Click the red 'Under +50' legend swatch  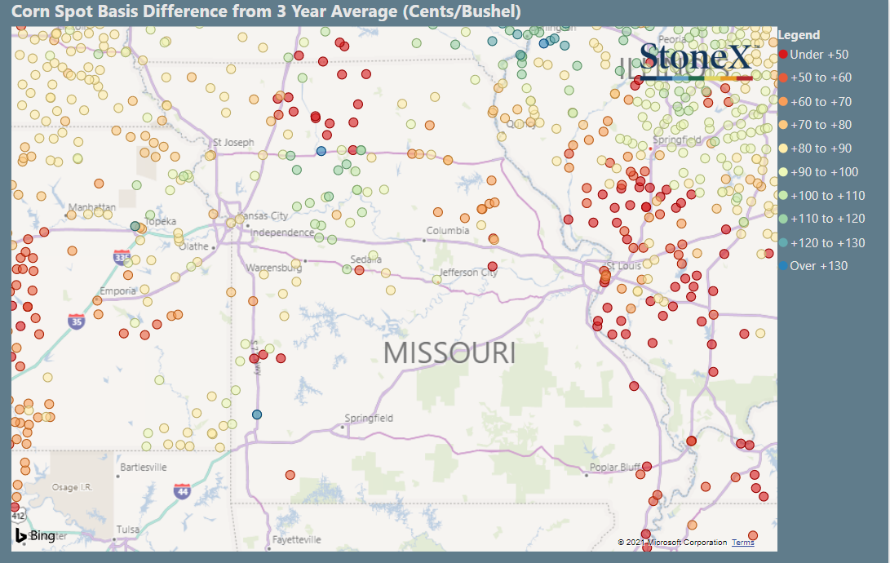pyautogui.click(x=783, y=55)
